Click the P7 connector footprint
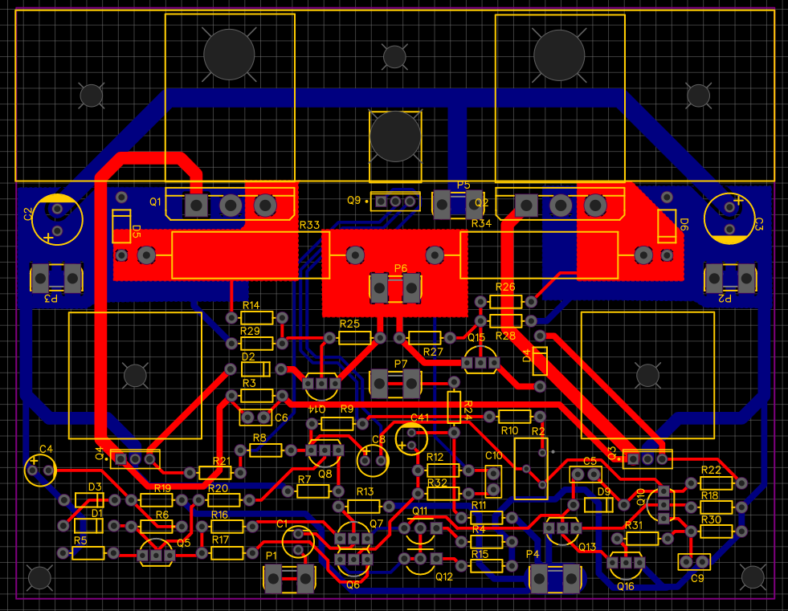 pyautogui.click(x=395, y=384)
